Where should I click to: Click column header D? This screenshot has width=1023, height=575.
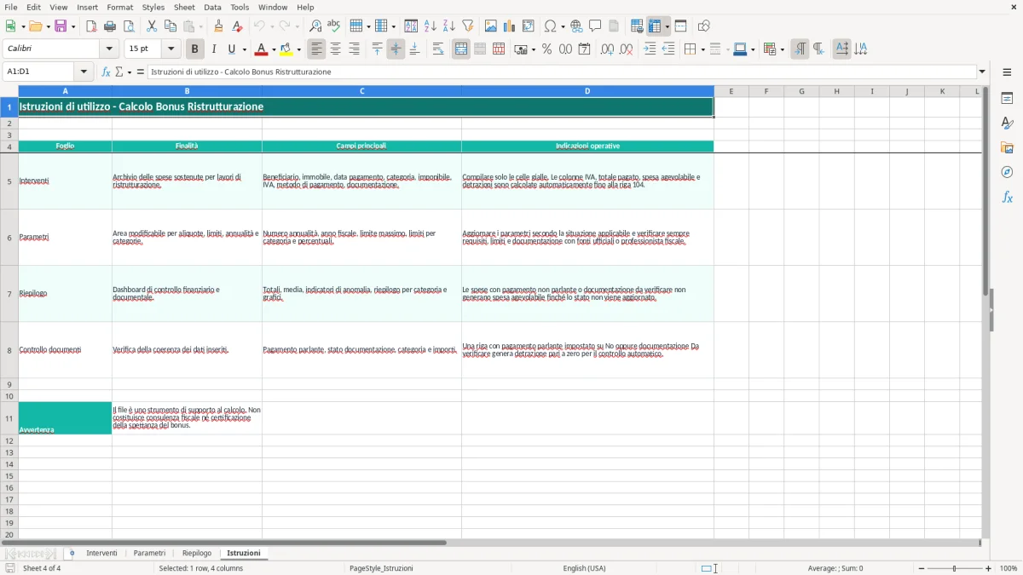(587, 91)
